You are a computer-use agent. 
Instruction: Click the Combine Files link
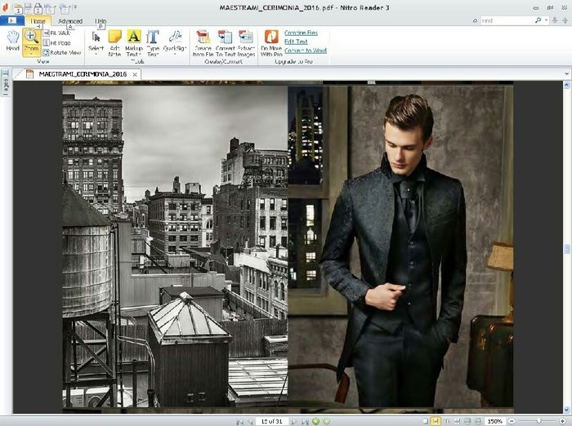301,33
